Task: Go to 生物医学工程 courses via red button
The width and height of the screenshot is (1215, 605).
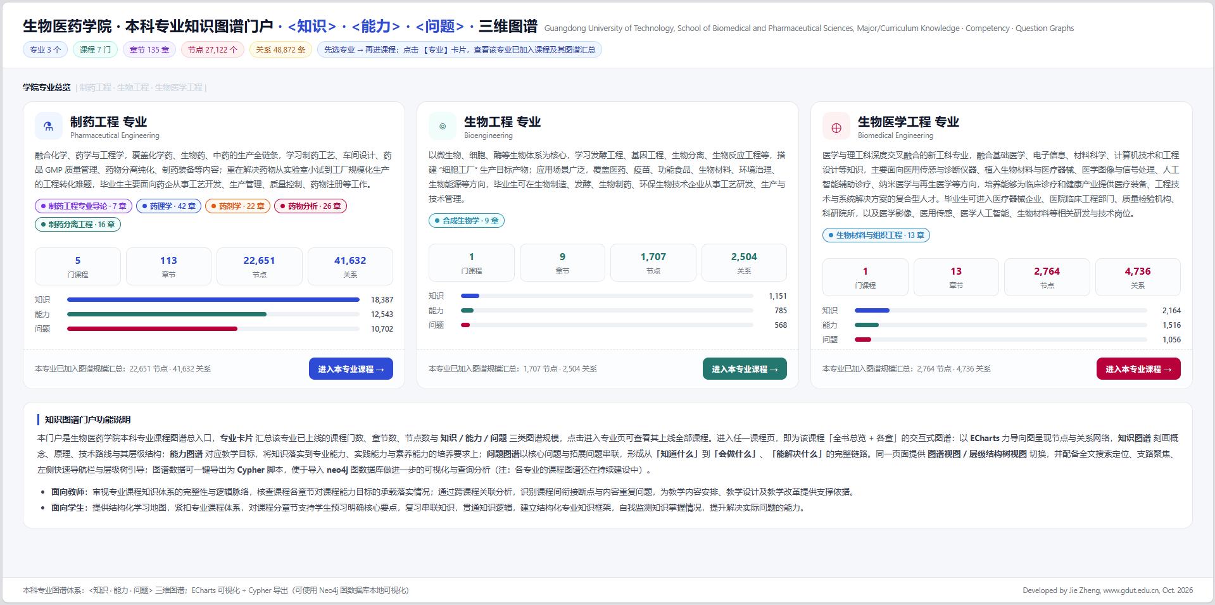Action: pyautogui.click(x=1138, y=369)
